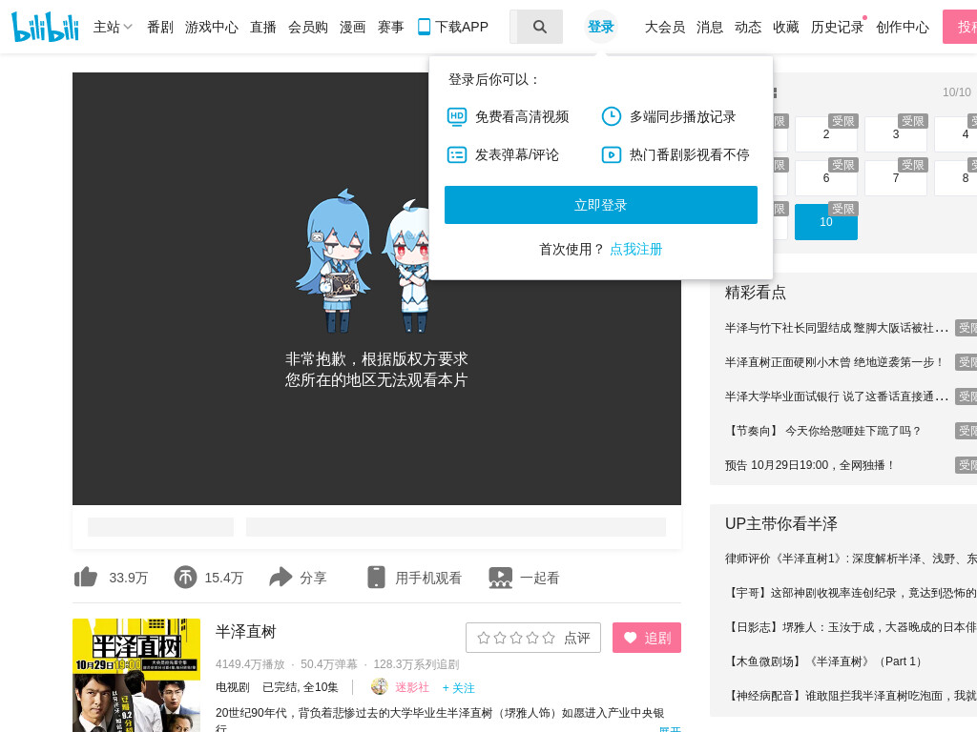The height and width of the screenshot is (732, 977).
Task: Click the clock icon for 多端同步播放记录
Action: [612, 116]
